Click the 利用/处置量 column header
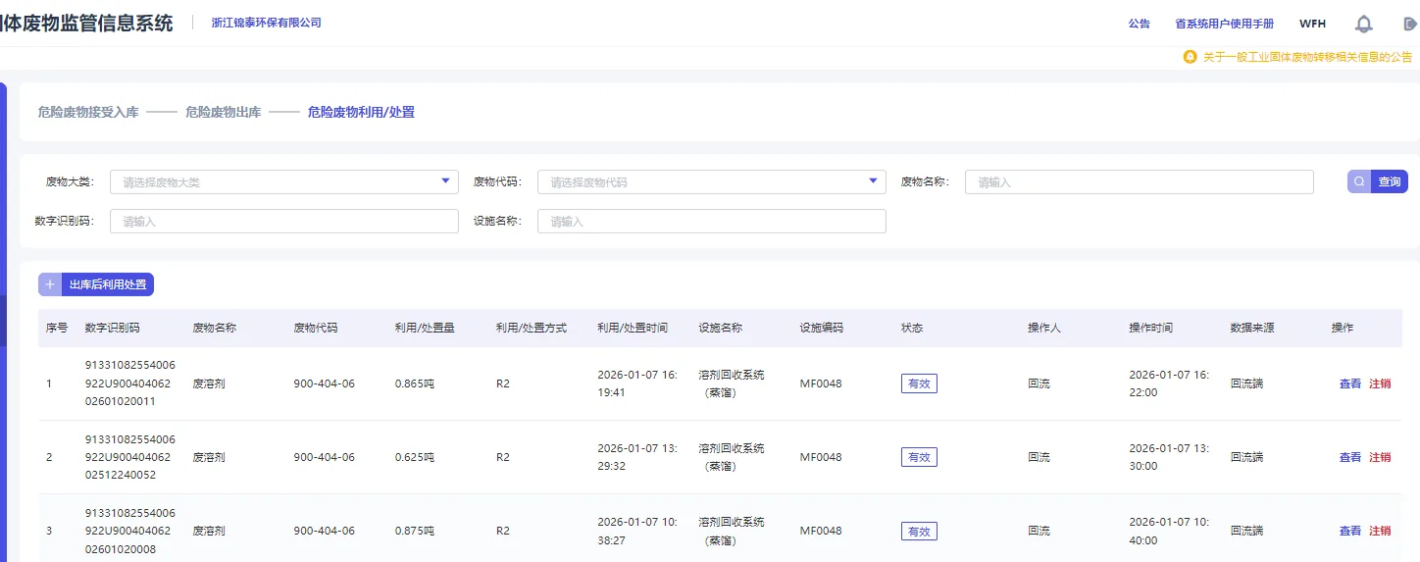Viewport: 1420px width, 562px height. [425, 328]
